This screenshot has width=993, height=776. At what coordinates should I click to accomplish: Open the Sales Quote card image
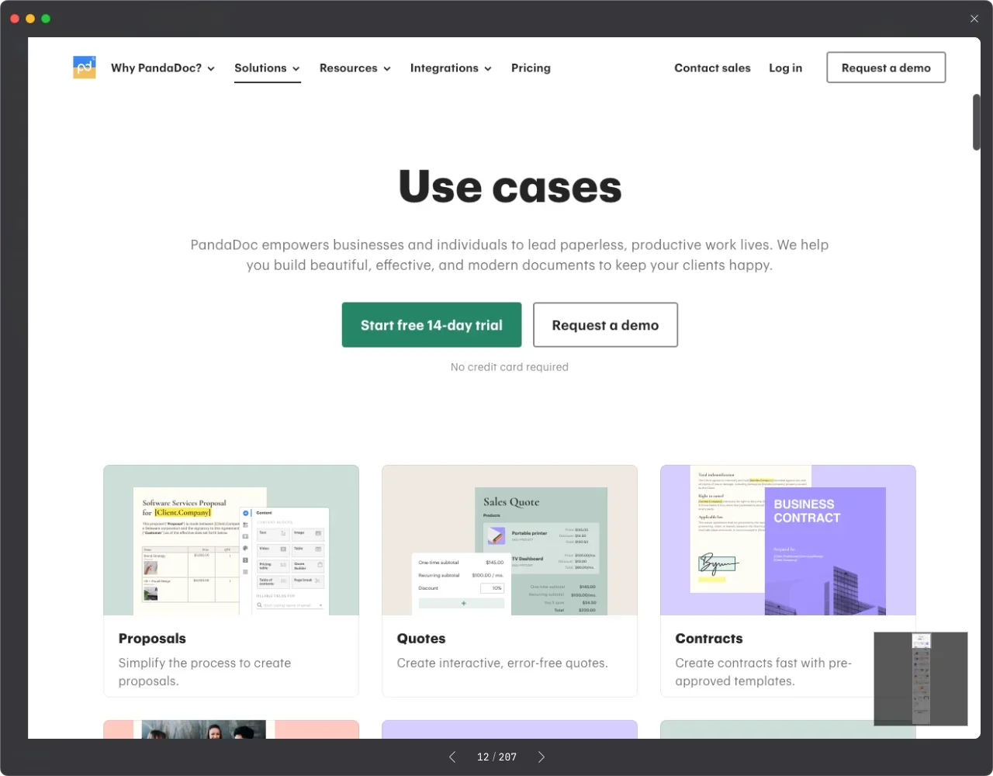point(509,541)
